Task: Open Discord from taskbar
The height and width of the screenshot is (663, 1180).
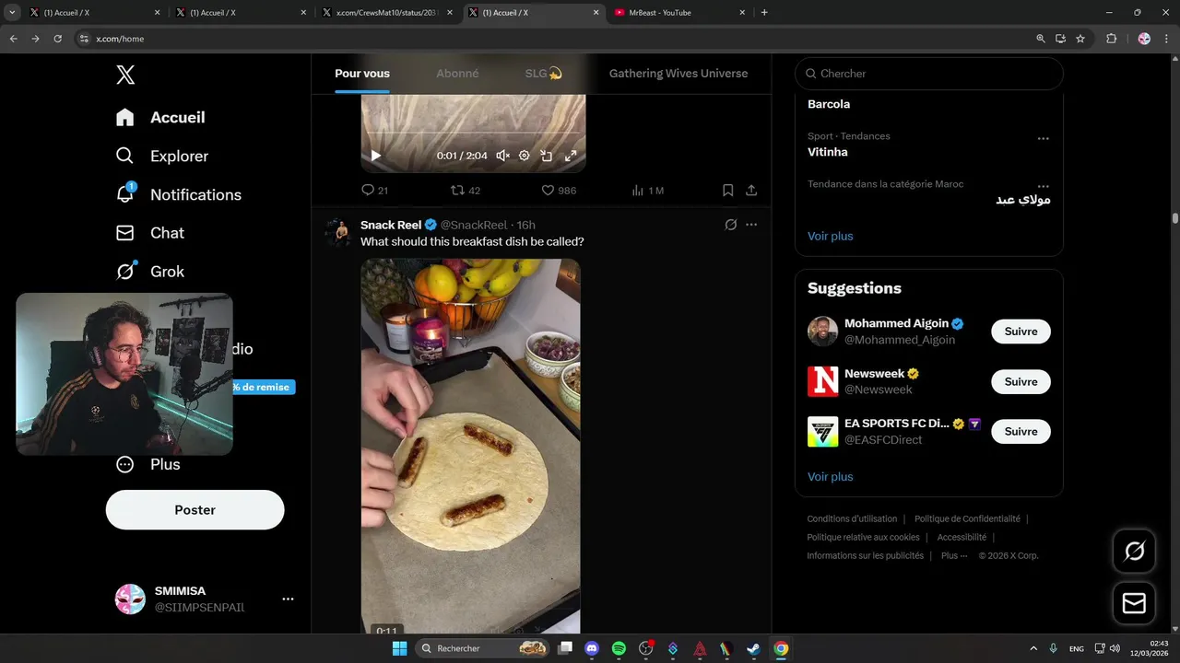Action: (x=592, y=648)
